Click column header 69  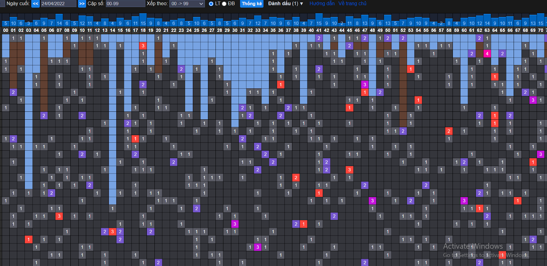tap(533, 31)
